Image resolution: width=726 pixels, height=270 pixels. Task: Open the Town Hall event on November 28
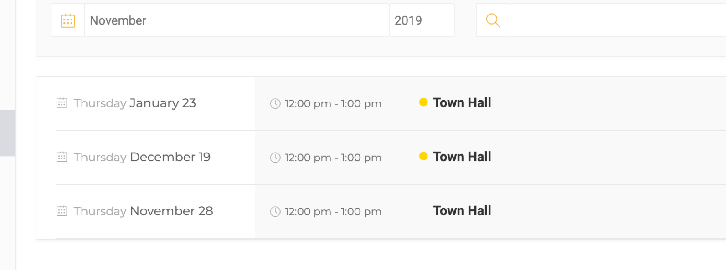(x=462, y=211)
